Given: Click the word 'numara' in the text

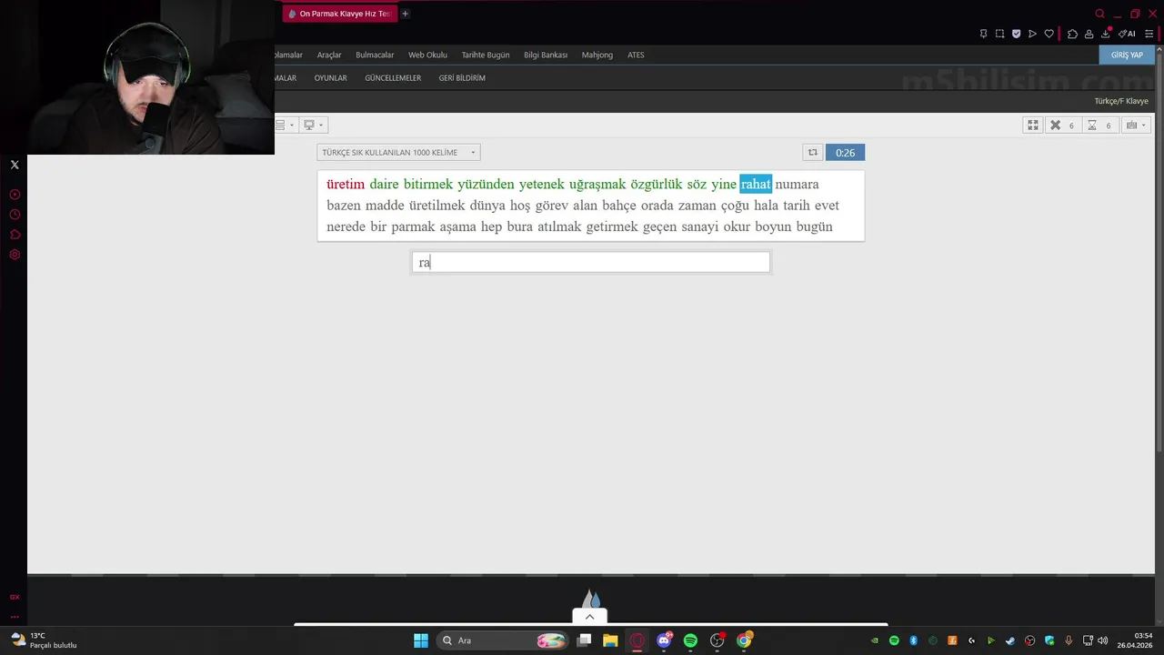Looking at the screenshot, I should (797, 185).
